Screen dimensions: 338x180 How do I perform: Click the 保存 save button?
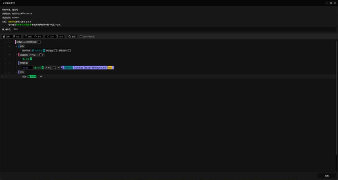coord(327,176)
